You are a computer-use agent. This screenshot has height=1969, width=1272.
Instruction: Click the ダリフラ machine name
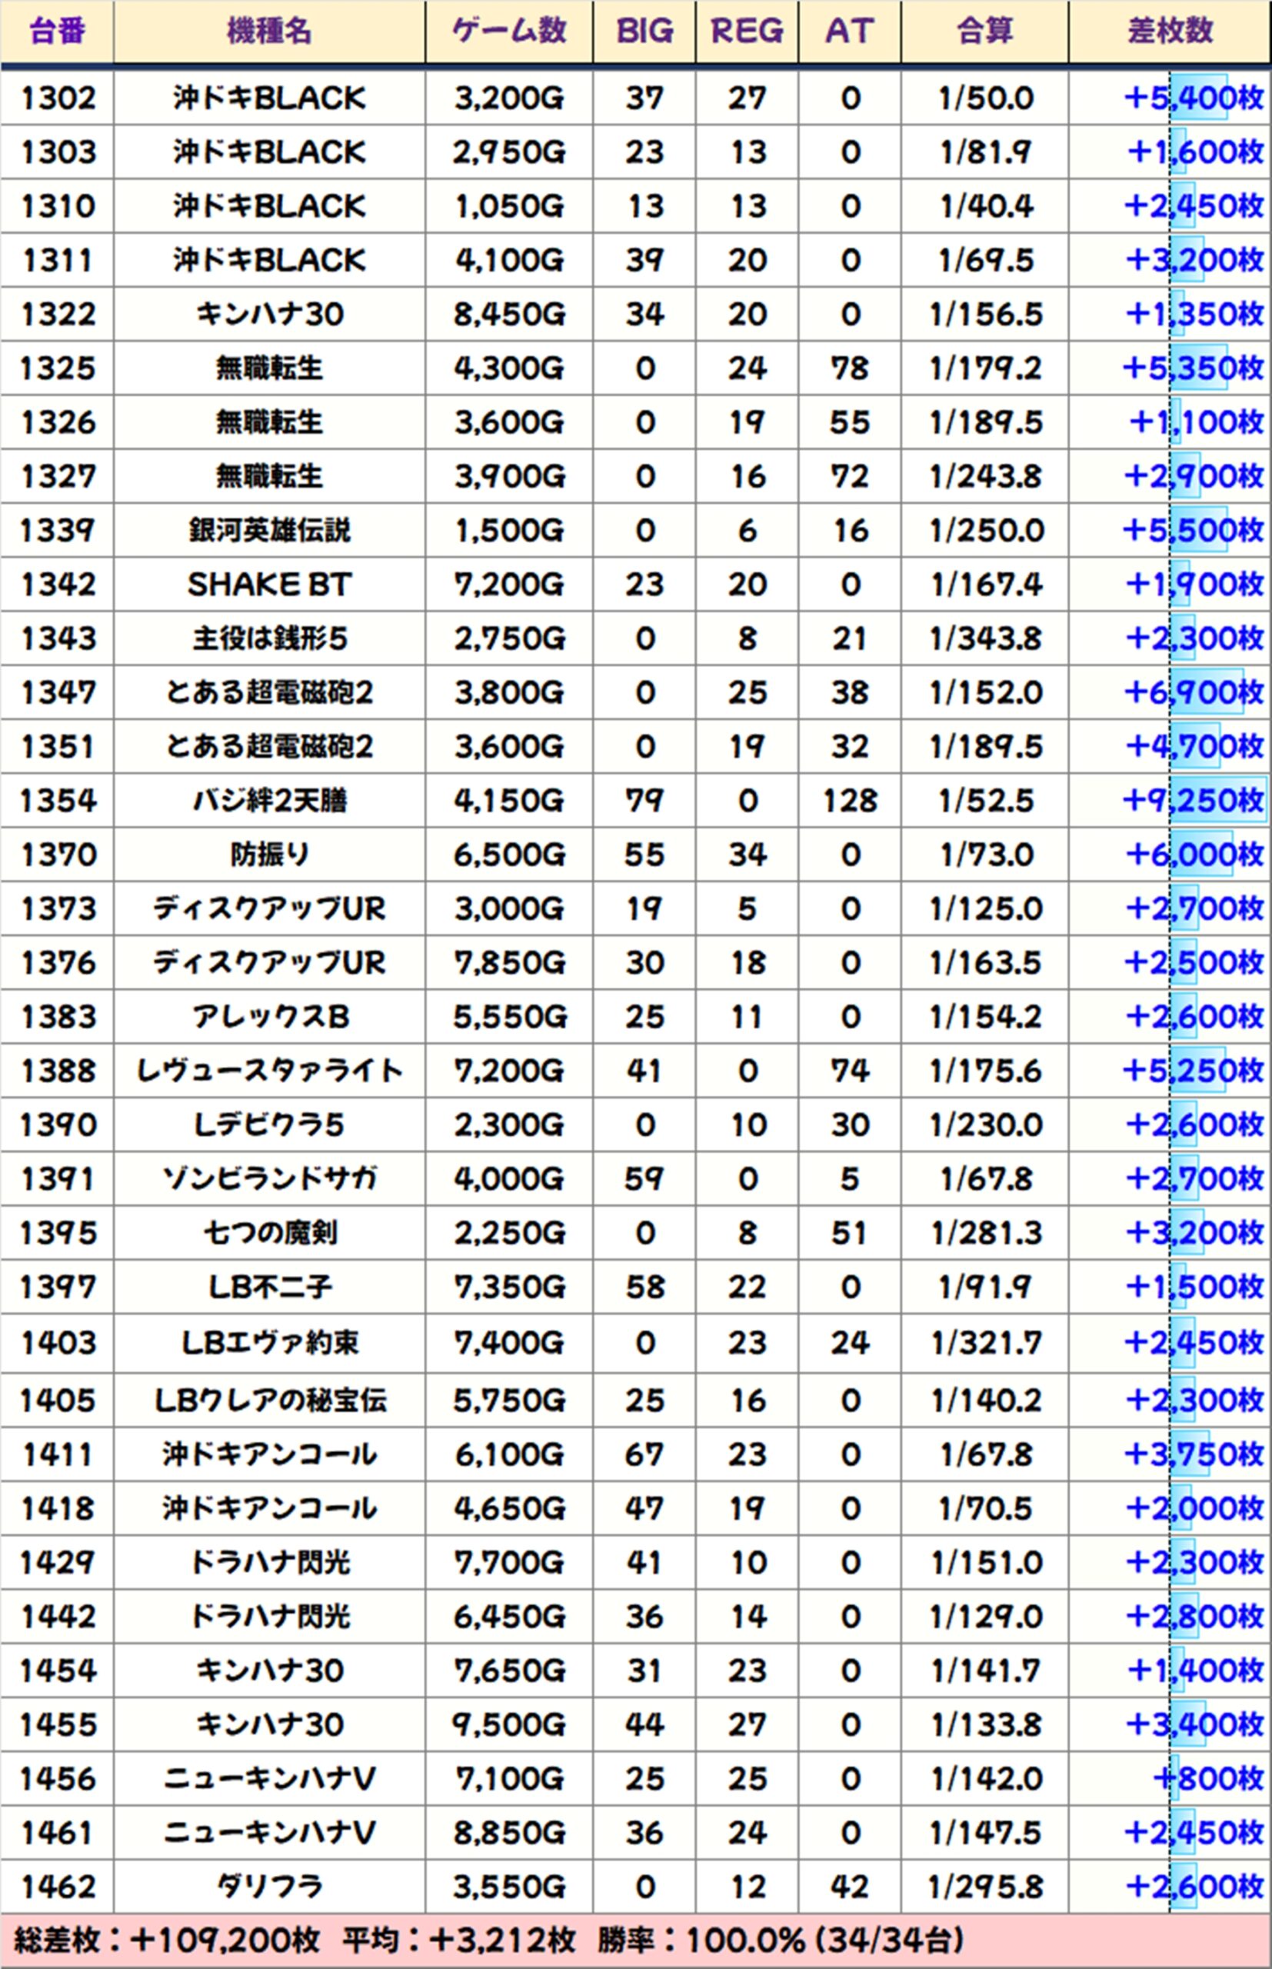(269, 1887)
